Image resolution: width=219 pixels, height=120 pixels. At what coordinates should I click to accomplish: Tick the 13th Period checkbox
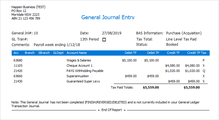click(x=104, y=39)
